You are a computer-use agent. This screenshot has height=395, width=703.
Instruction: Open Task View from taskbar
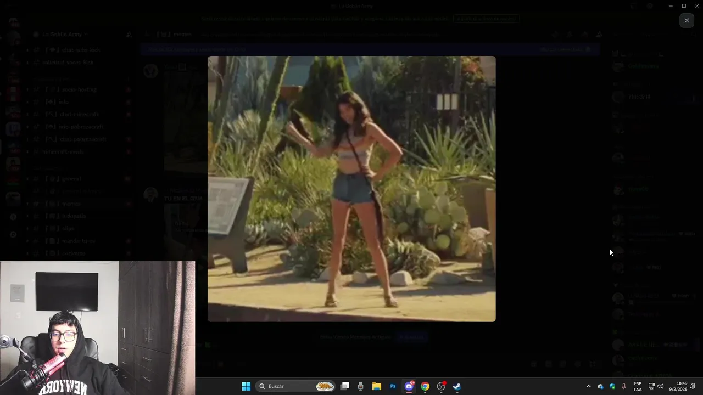point(345,386)
